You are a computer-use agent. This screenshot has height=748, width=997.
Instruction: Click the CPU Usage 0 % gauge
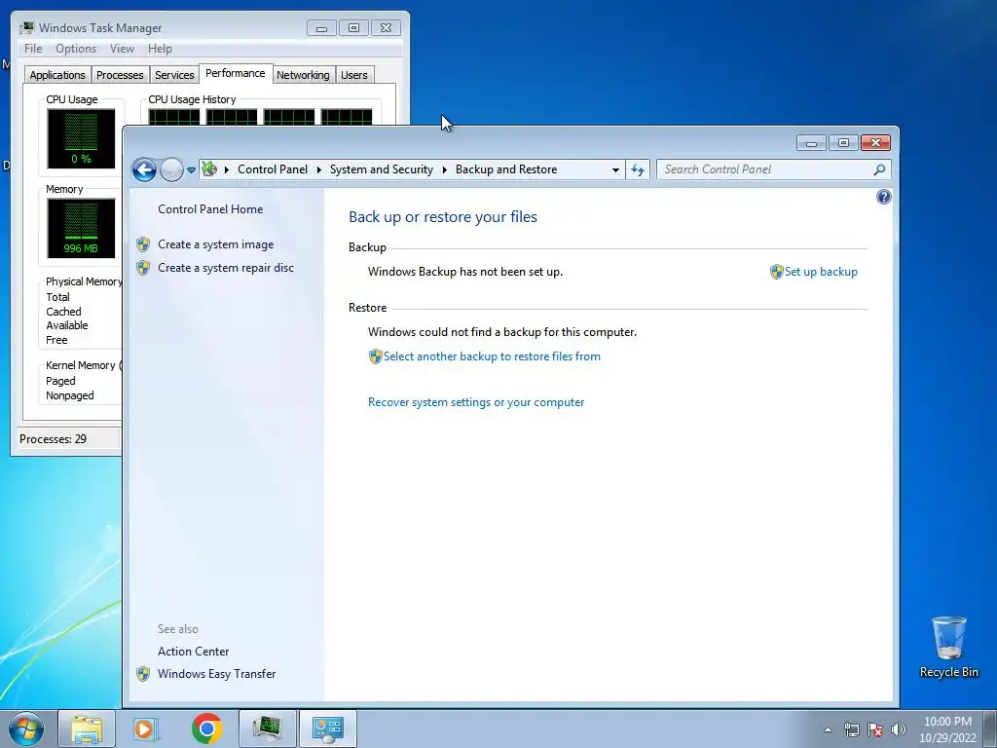81,138
